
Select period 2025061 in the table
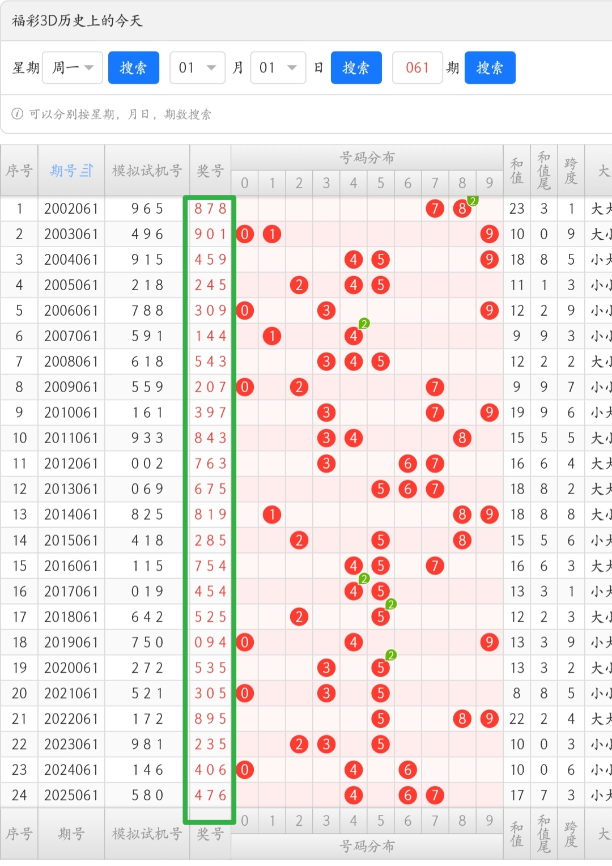(x=71, y=795)
